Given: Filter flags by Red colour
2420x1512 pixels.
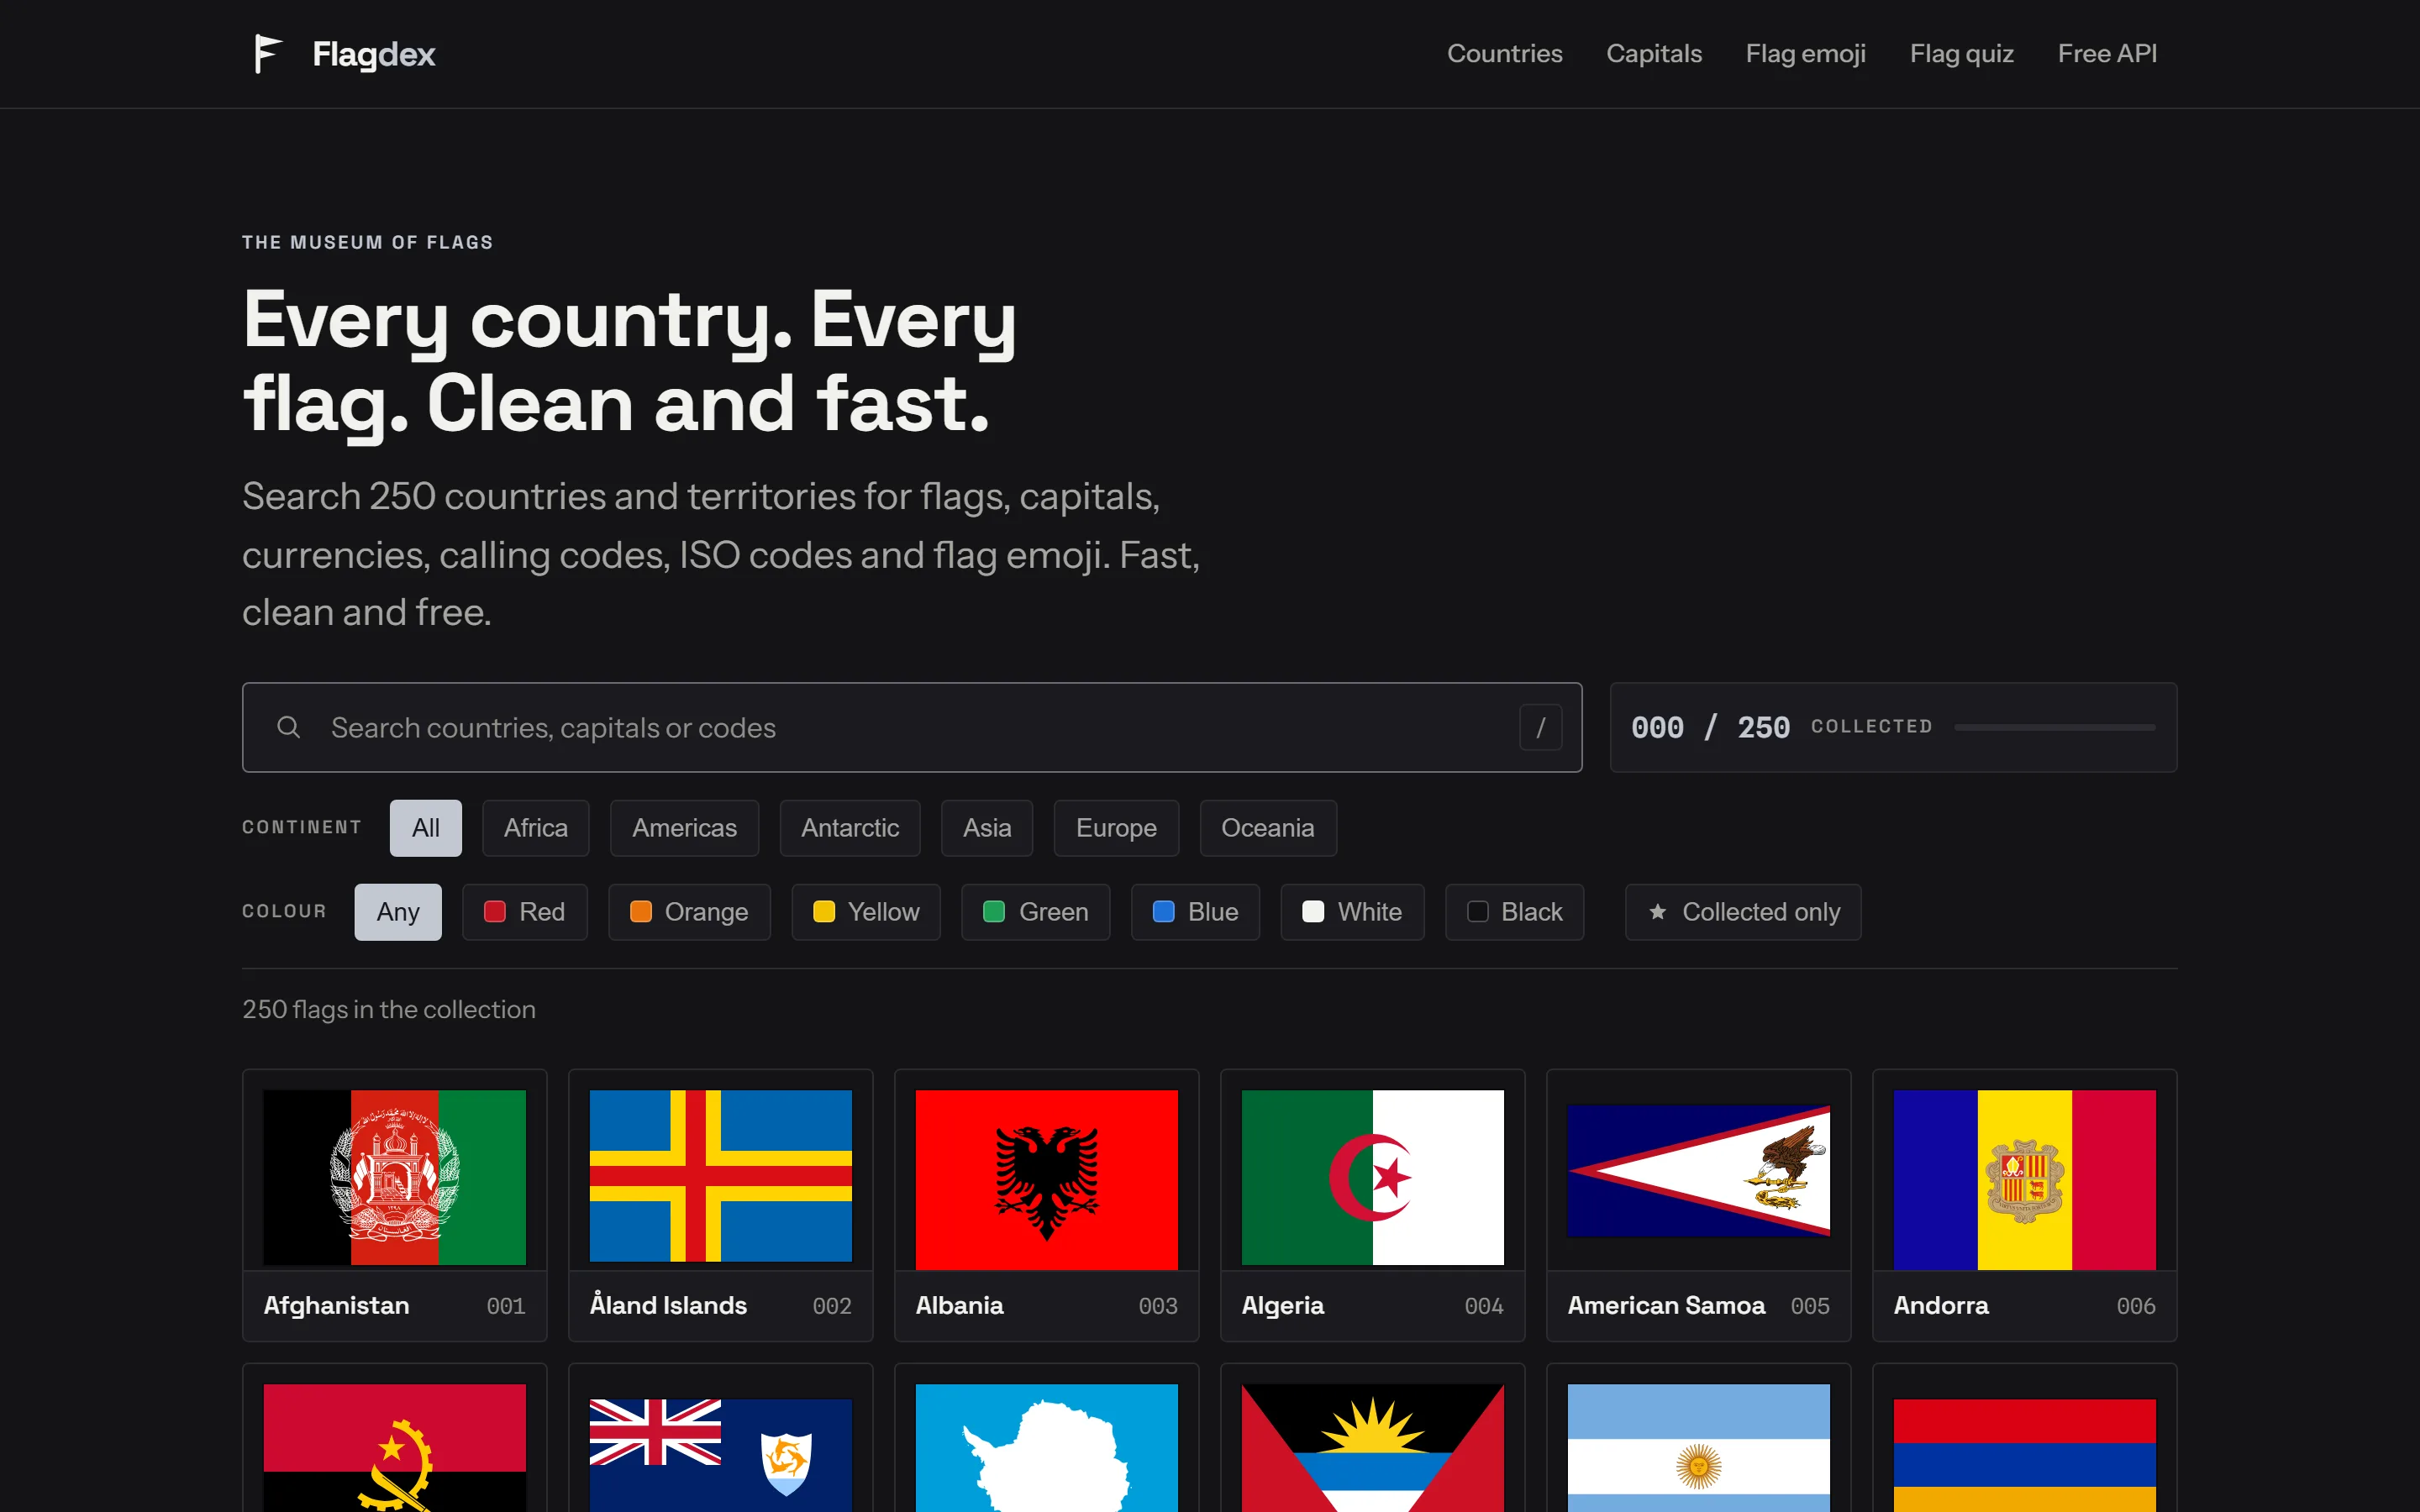Looking at the screenshot, I should tap(524, 912).
